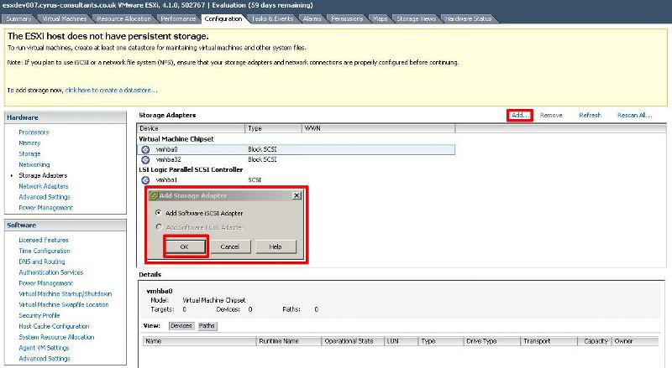Click the 'click here to create a datastore' link
The width and height of the screenshot is (672, 368).
[x=111, y=91]
